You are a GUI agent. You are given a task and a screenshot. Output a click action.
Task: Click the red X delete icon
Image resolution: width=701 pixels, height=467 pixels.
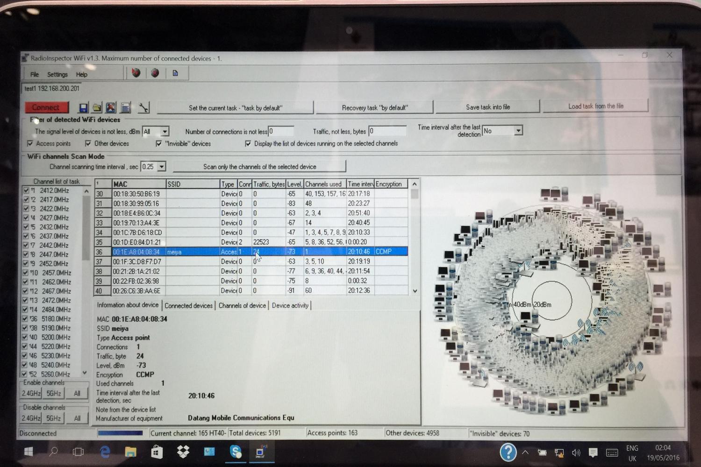111,108
